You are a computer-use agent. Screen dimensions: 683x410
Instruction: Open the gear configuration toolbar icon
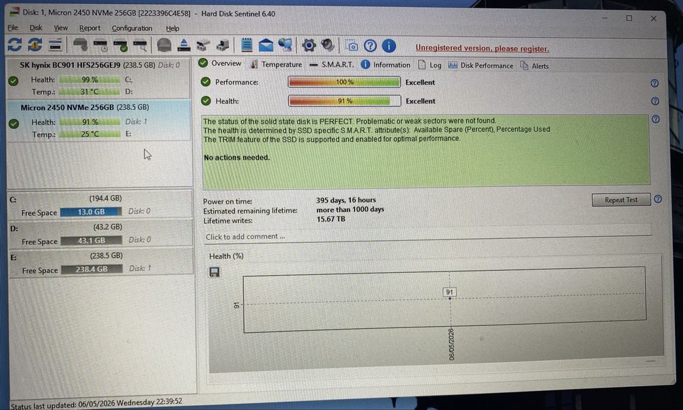point(309,45)
